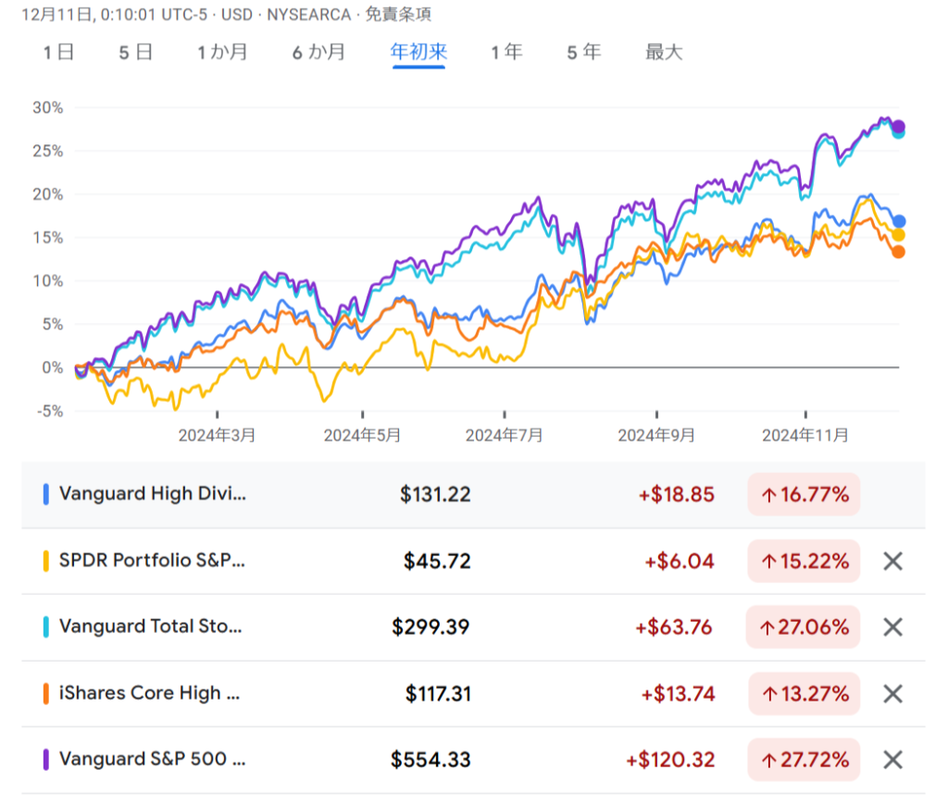
Task: Click the $131.22 price value
Action: click(x=435, y=494)
